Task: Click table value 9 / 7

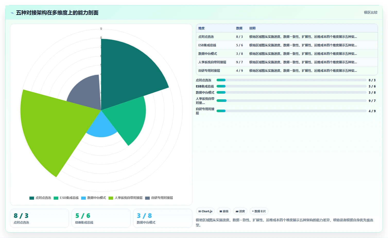Action: [x=239, y=62]
